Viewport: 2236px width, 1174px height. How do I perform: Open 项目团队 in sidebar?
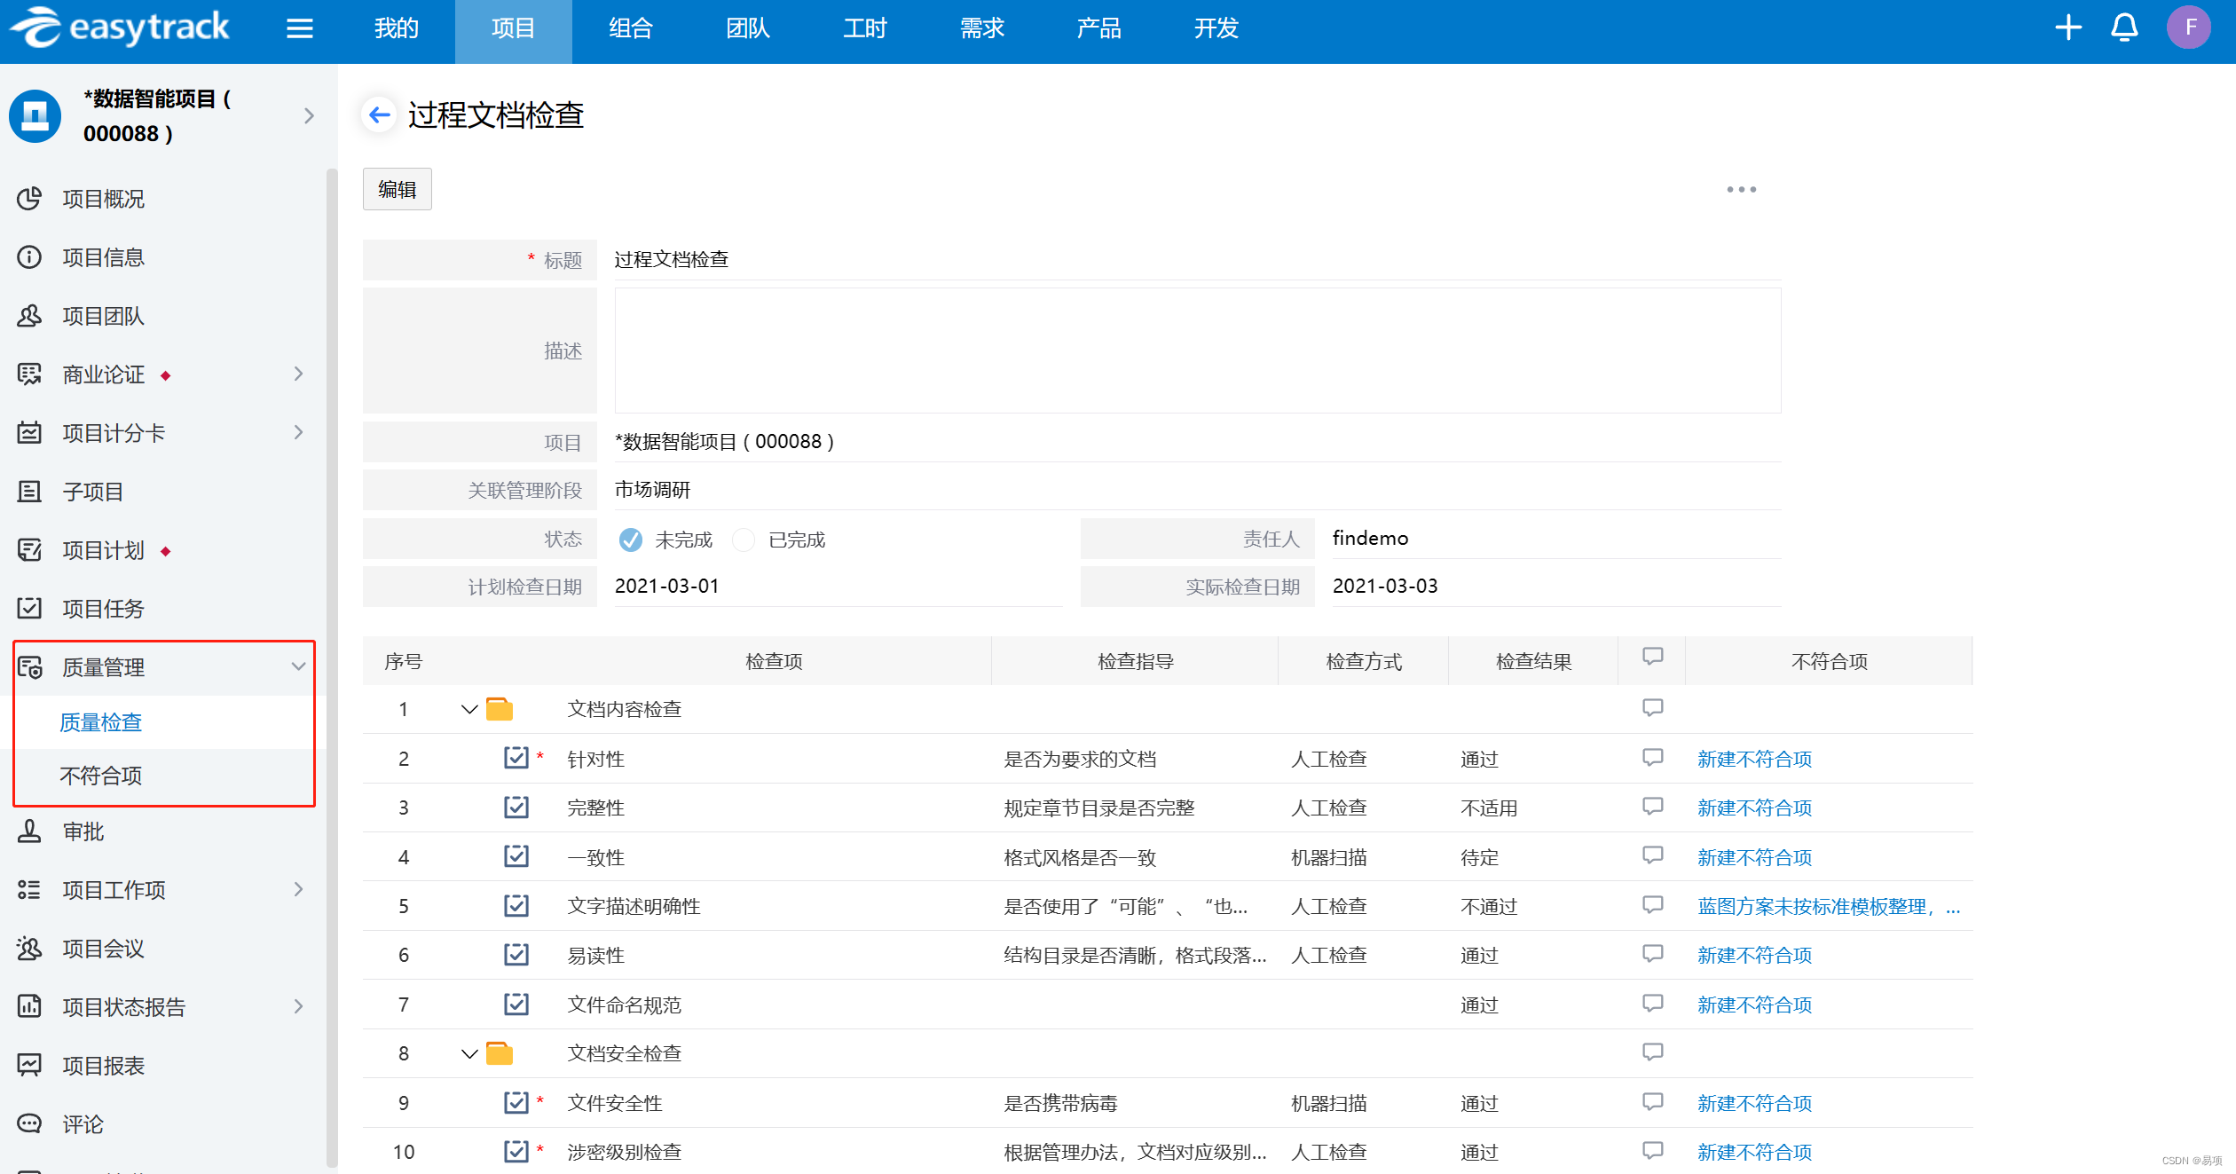point(104,316)
